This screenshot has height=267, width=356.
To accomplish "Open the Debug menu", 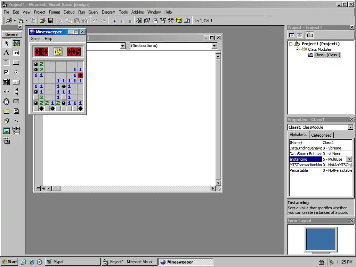I will click(x=69, y=12).
